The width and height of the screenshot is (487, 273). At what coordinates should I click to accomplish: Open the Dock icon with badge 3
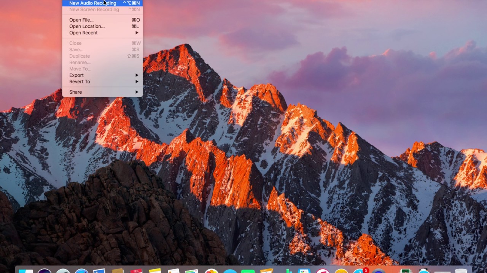pyautogui.click(x=360, y=271)
